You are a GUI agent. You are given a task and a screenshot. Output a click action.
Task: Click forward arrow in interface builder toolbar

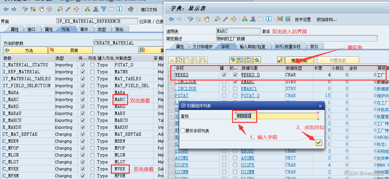click(x=14, y=9)
